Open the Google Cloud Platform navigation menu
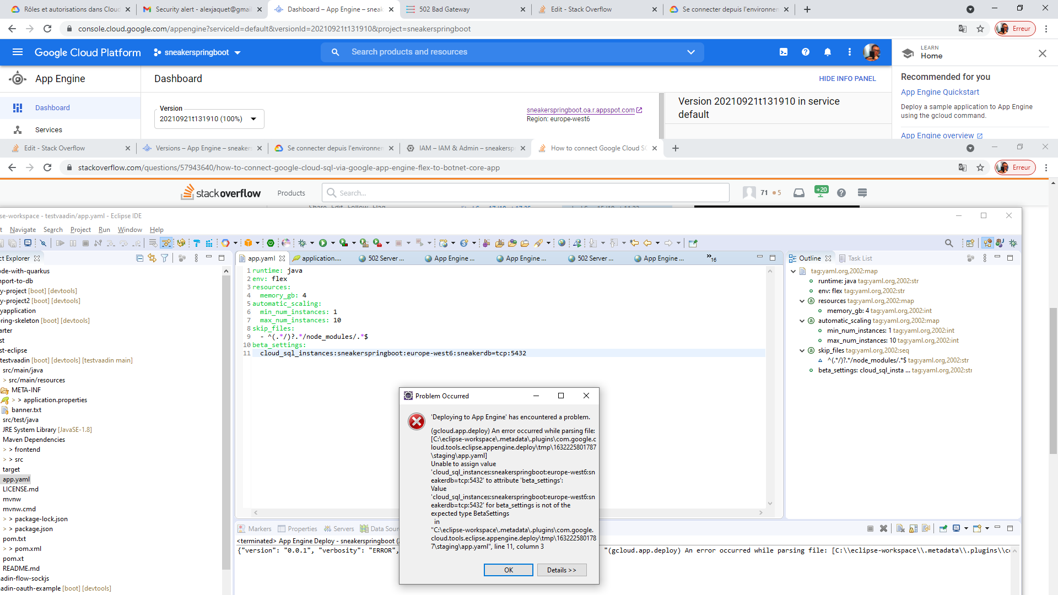The image size is (1058, 595). 18,52
